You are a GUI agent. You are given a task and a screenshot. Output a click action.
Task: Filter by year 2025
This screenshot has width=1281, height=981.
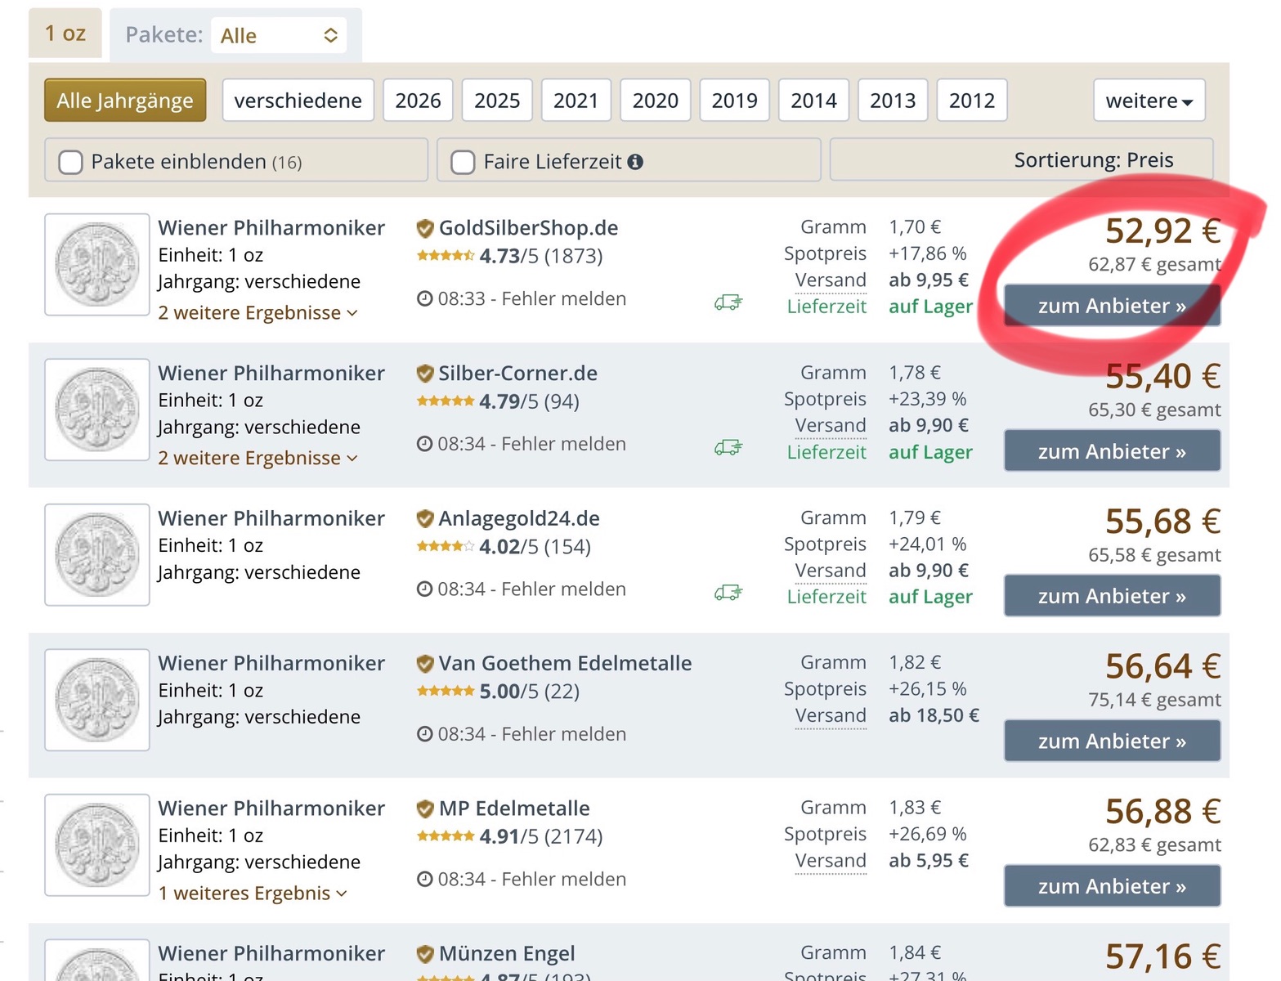click(497, 101)
